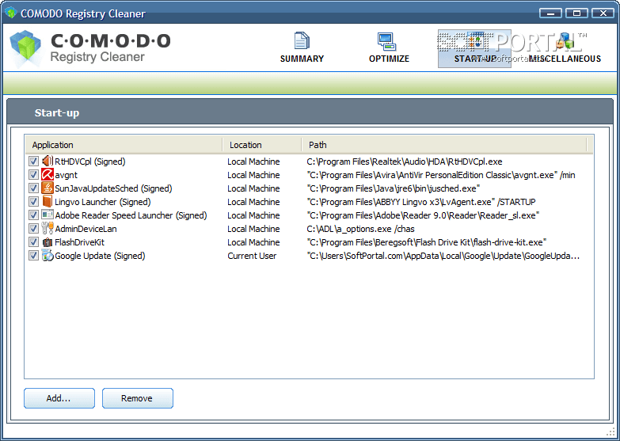This screenshot has height=441, width=620.
Task: Click the Add... button
Action: 59,398
